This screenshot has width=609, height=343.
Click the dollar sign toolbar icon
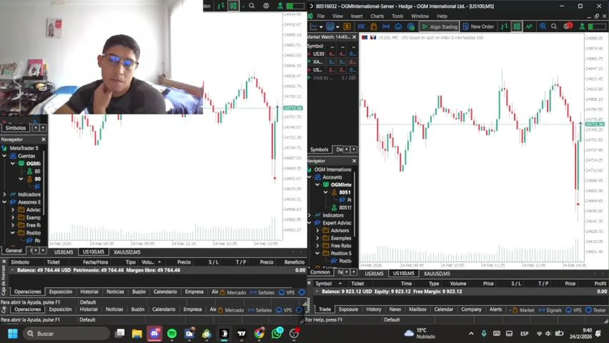click(x=347, y=27)
